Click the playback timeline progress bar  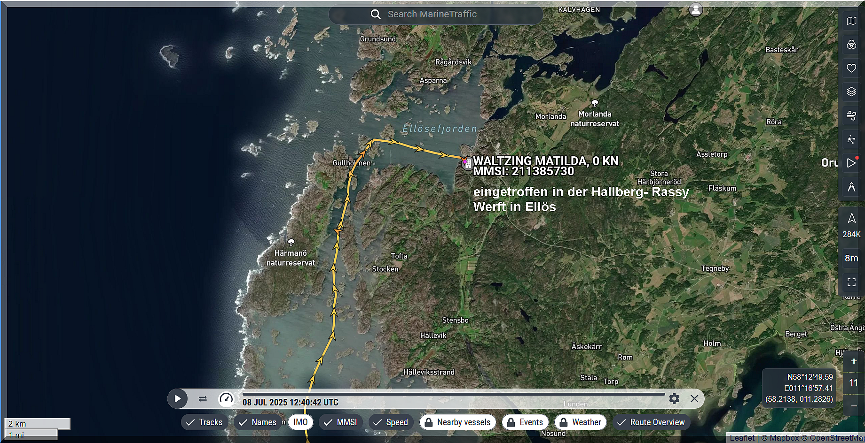453,394
